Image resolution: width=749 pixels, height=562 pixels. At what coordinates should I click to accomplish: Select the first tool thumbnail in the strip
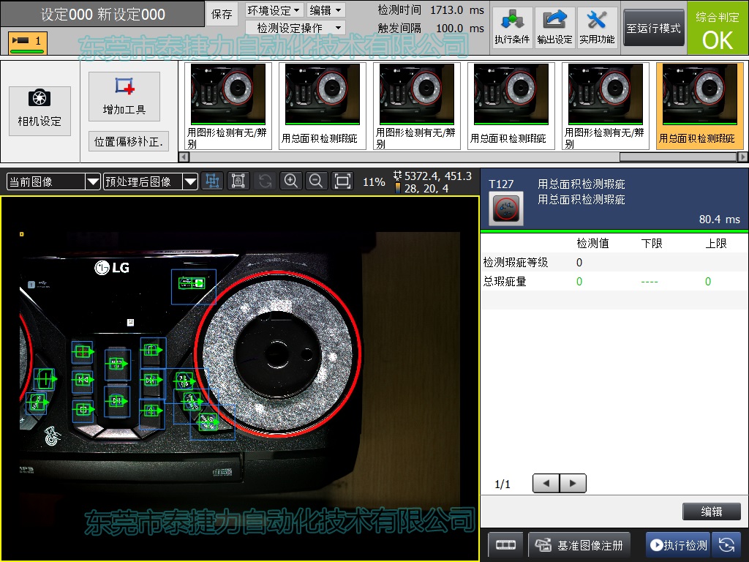click(x=228, y=106)
